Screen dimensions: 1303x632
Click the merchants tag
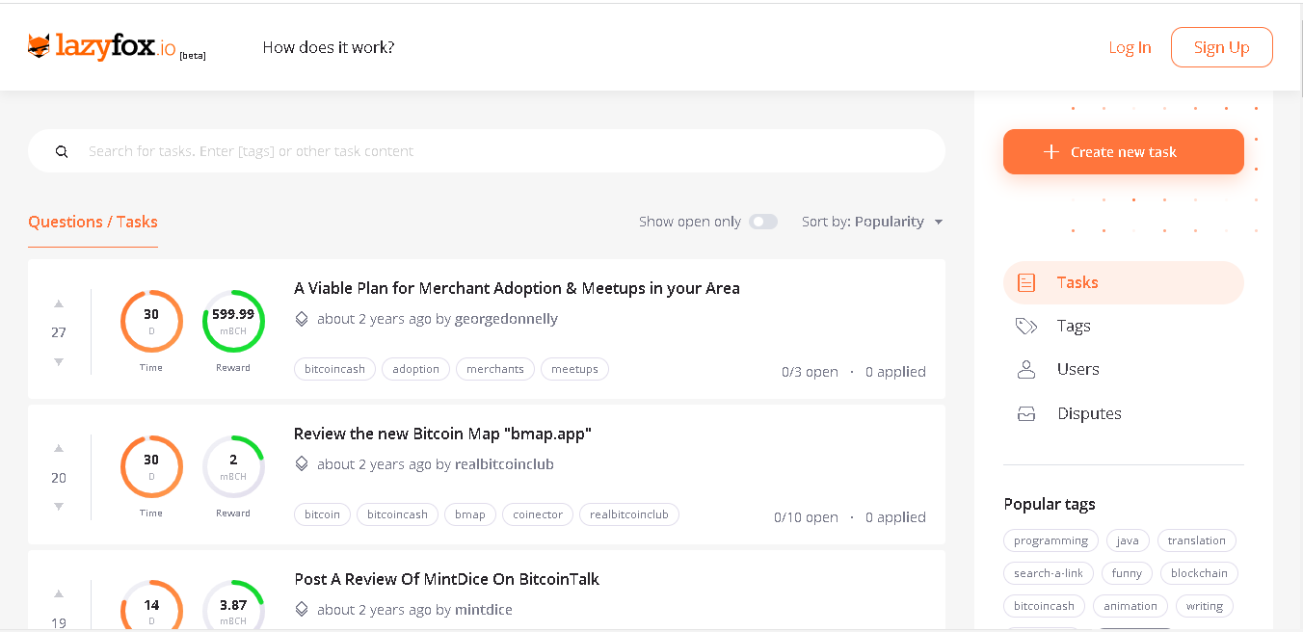[495, 369]
